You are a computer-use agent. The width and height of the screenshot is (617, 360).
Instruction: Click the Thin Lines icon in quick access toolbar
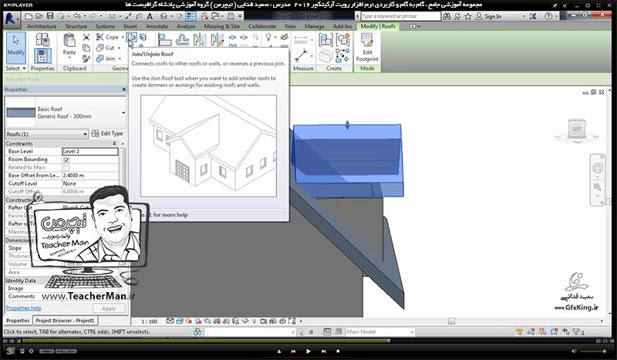pos(190,16)
